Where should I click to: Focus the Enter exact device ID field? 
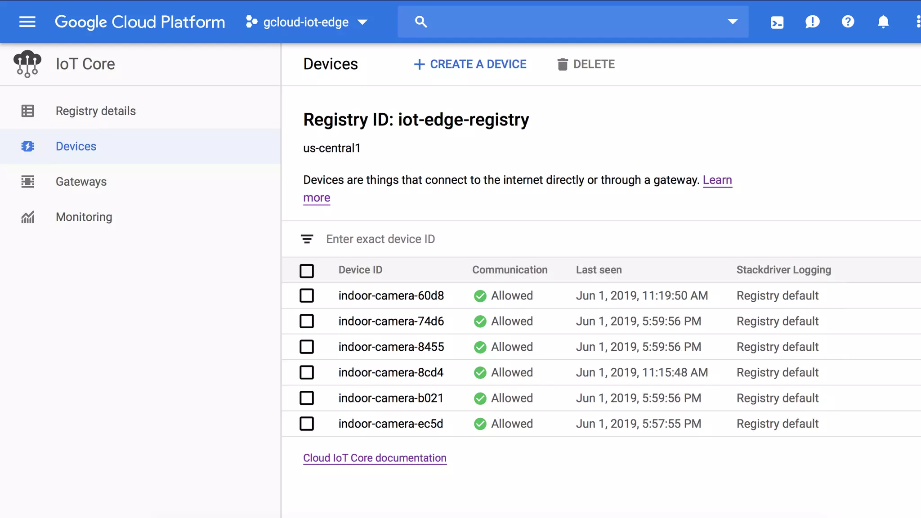[495, 239]
